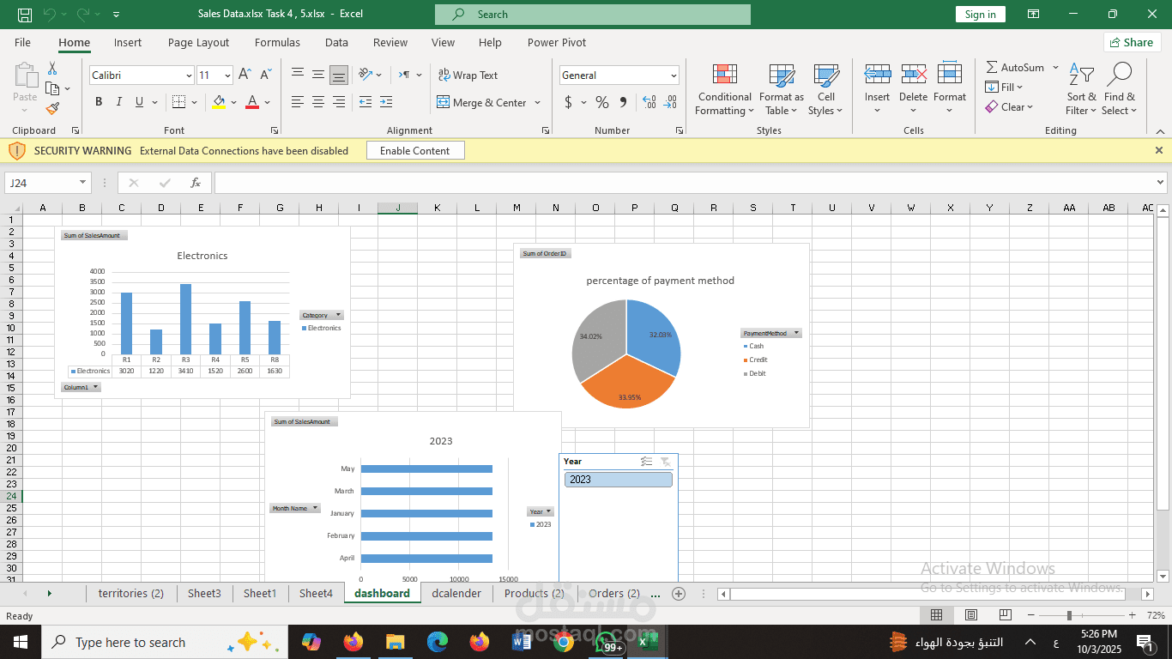Decrease decimal places
The image size is (1172, 659).
(x=670, y=102)
